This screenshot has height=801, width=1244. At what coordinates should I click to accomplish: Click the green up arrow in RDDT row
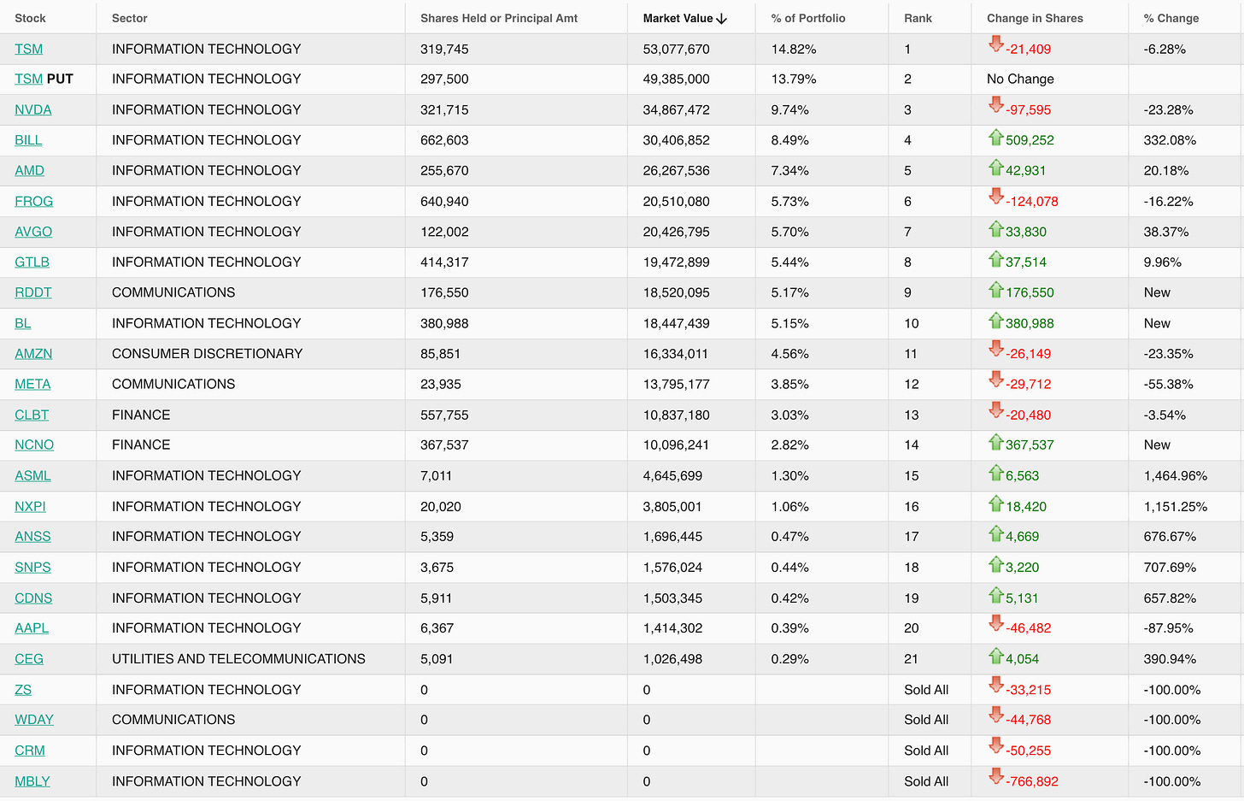pyautogui.click(x=995, y=289)
